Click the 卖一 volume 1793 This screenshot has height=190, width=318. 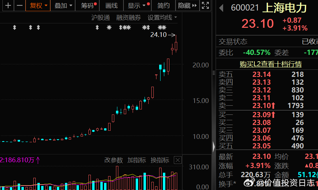296,106
